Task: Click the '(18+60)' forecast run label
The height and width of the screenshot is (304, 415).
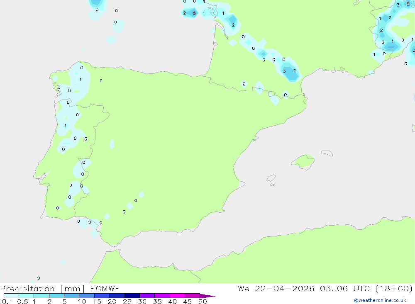Action: click(x=394, y=288)
